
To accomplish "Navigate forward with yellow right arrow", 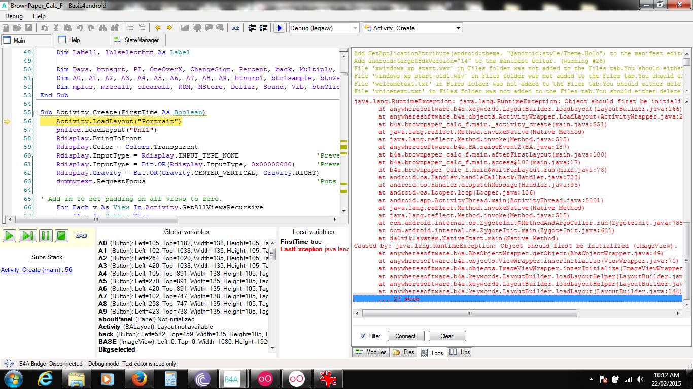I will point(169,28).
